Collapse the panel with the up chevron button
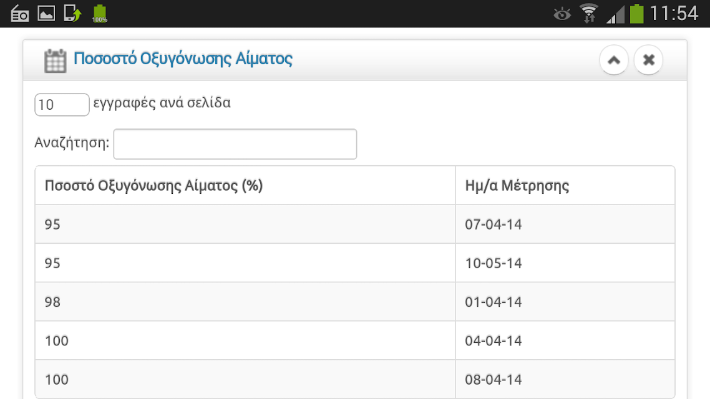The image size is (710, 399). coord(613,60)
